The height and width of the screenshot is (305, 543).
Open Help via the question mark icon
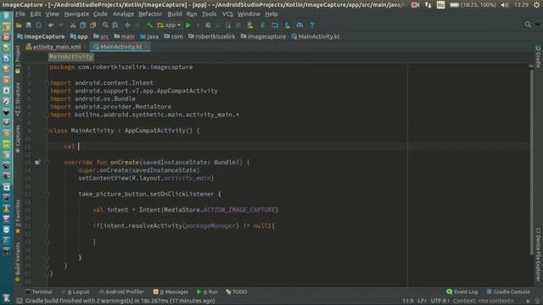(312, 25)
